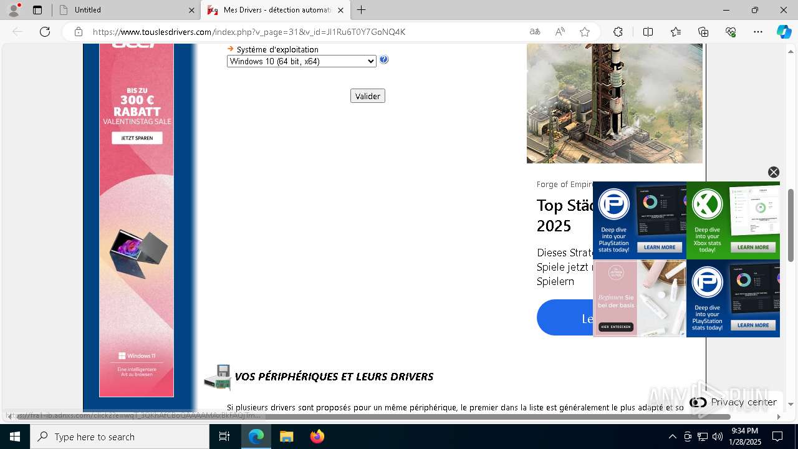Click the vertical page scrollbar thumb
798x449 pixels.
click(791, 224)
